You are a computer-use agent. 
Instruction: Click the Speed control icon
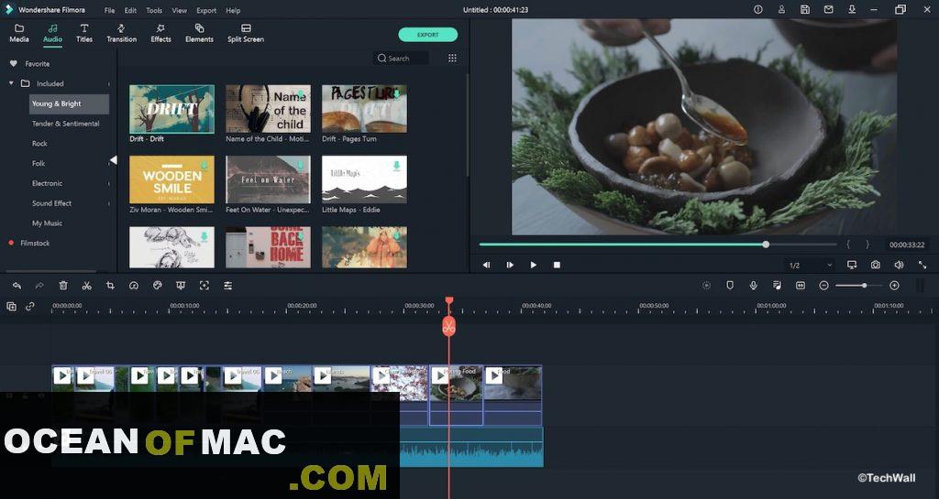(134, 286)
